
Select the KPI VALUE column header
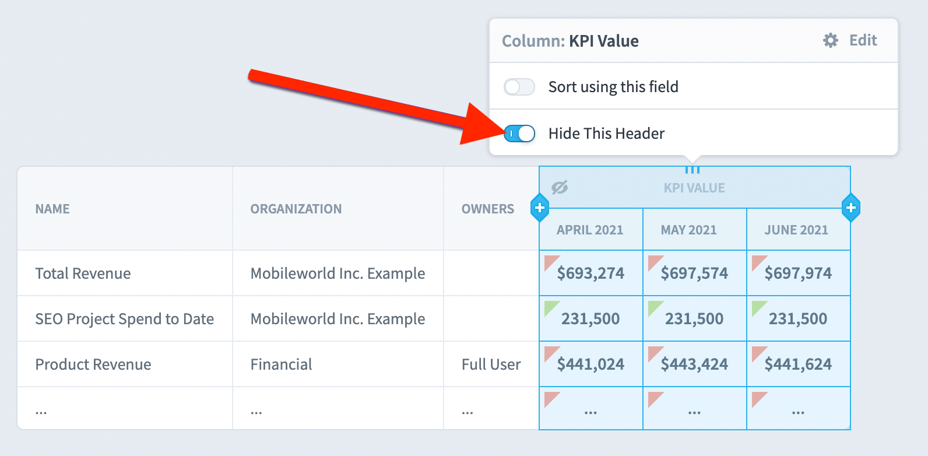(694, 188)
